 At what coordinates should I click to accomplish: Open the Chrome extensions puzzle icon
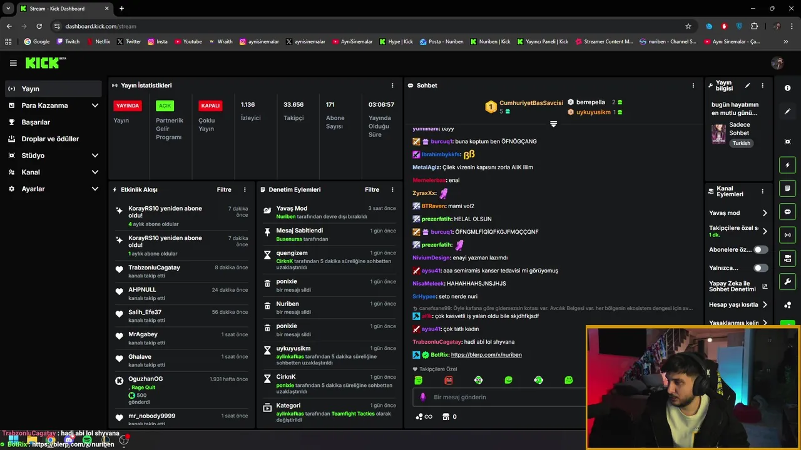pyautogui.click(x=754, y=26)
